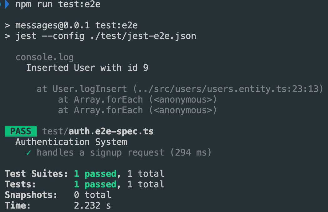Open the auth.e2e-spec.ts file path
Viewport: 328px width, 212px height.
click(x=98, y=132)
